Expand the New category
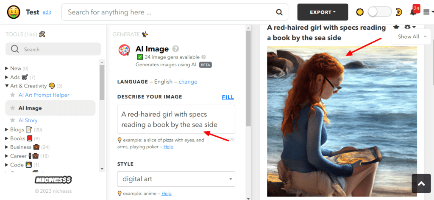The height and width of the screenshot is (200, 434). click(7, 68)
